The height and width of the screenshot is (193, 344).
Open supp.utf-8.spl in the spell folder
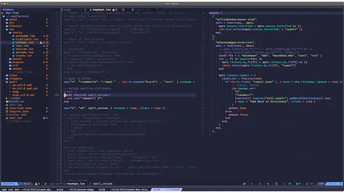pyautogui.click(x=23, y=95)
